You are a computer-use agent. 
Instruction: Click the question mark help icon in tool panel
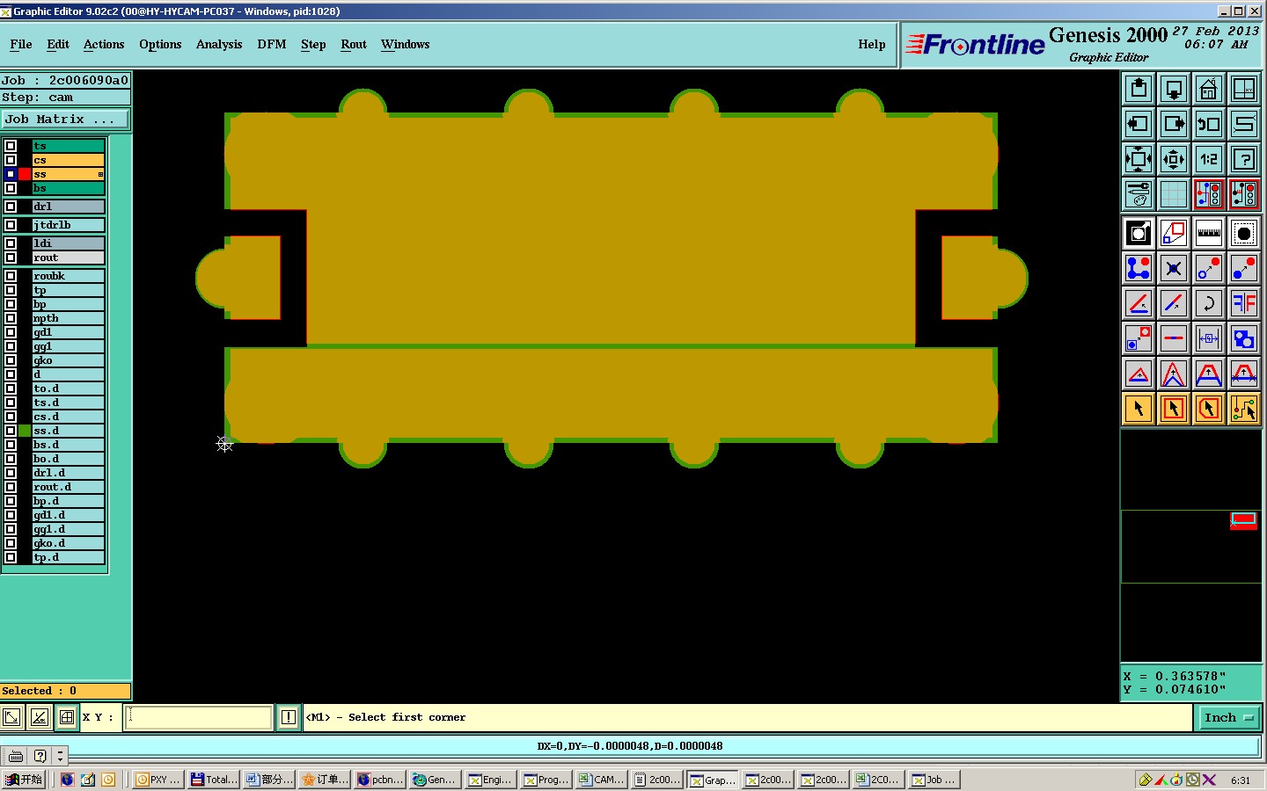[1244, 159]
